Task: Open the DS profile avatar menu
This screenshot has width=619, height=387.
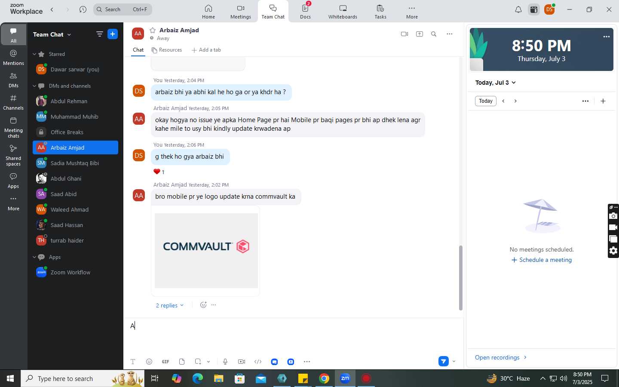Action: pos(549,9)
